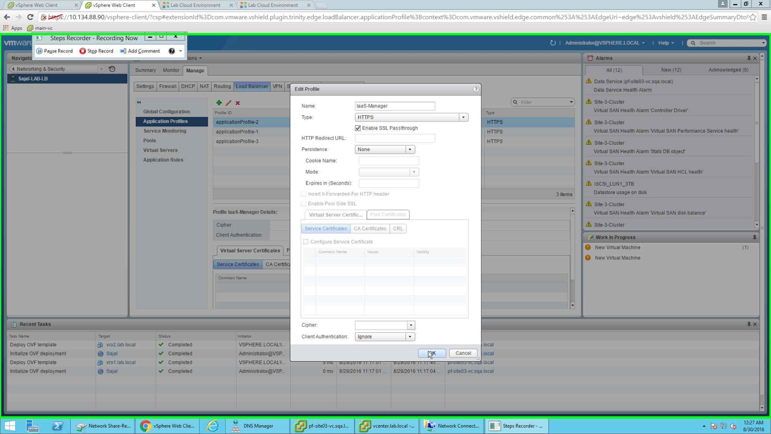Open the Mode dropdown

414,172
